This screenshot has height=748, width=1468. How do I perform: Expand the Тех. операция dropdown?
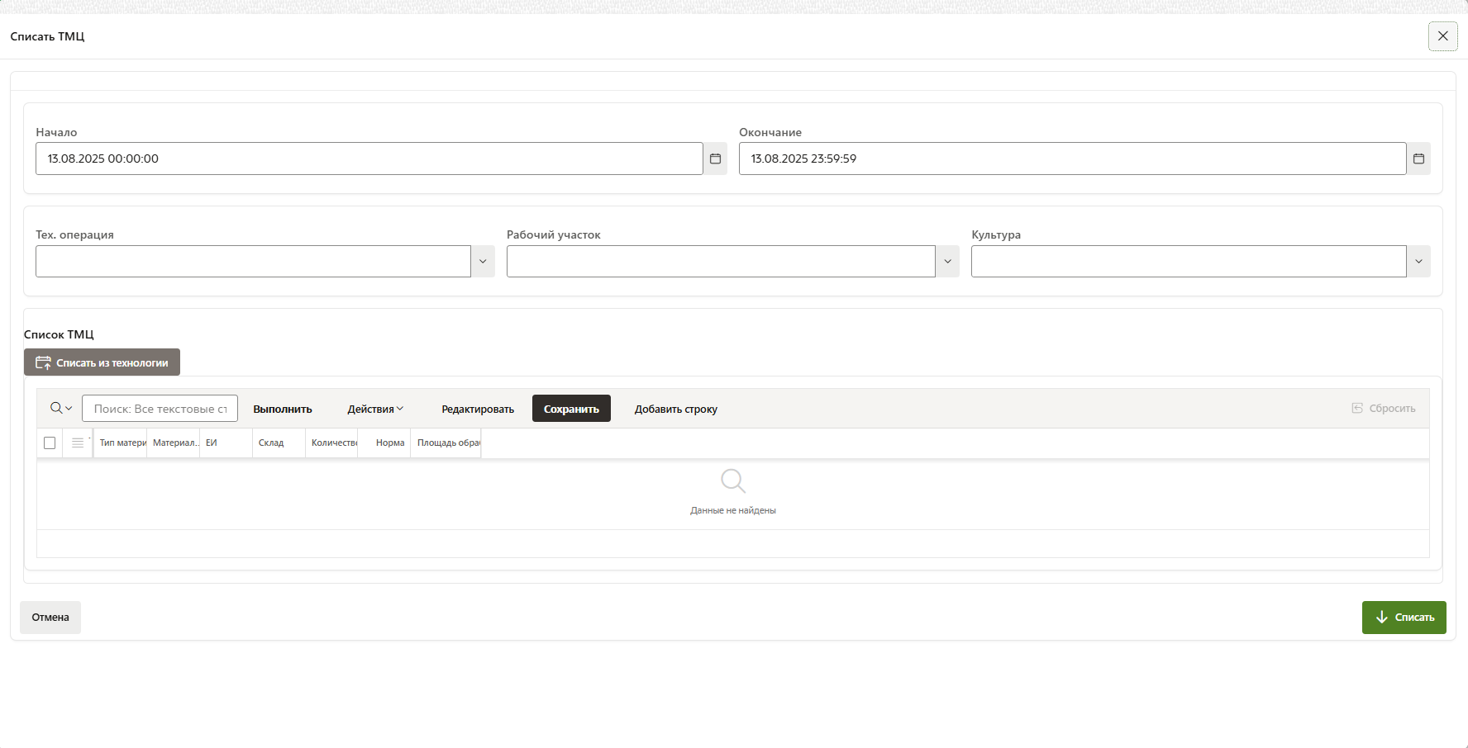pos(483,262)
